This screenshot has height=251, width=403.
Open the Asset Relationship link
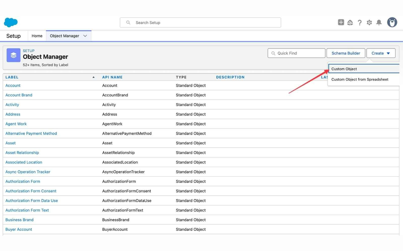coord(22,153)
